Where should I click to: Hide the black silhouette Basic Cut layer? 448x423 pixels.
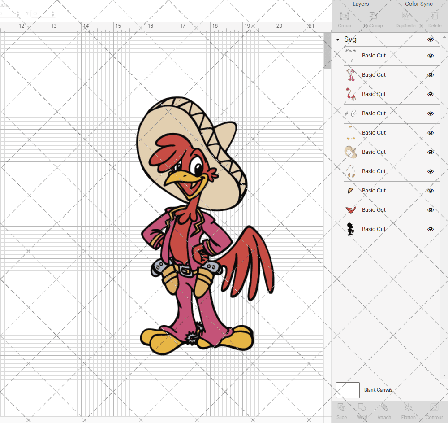[x=430, y=229]
